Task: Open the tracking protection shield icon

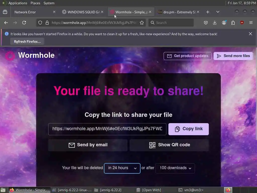Action: pos(40,23)
